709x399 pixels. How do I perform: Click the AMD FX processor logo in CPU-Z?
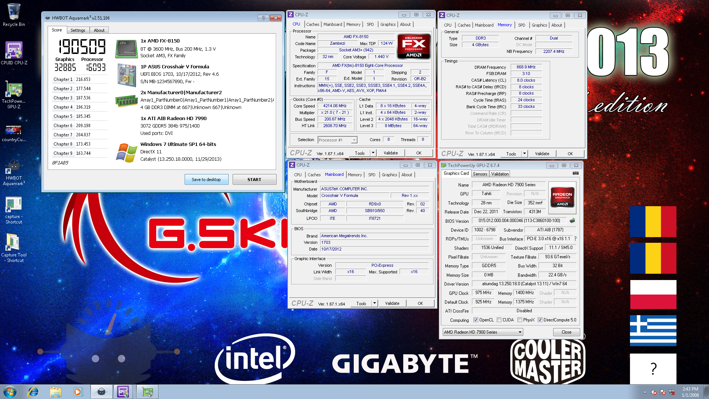pyautogui.click(x=414, y=46)
